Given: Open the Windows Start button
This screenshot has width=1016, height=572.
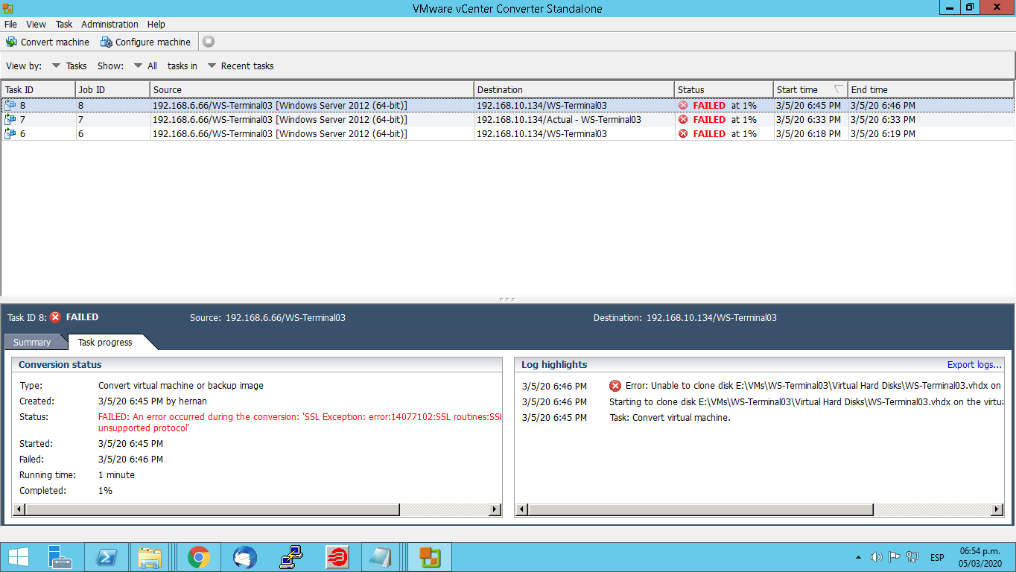Looking at the screenshot, I should click(19, 557).
